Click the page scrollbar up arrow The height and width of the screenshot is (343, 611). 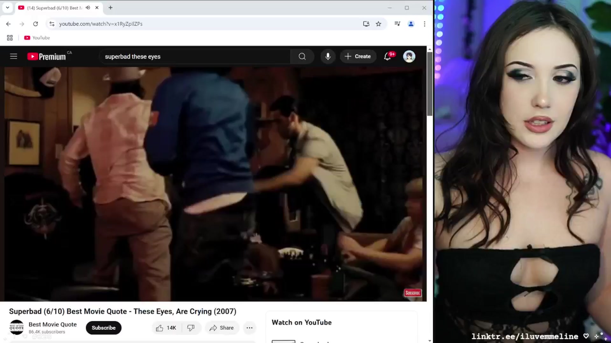(x=430, y=49)
